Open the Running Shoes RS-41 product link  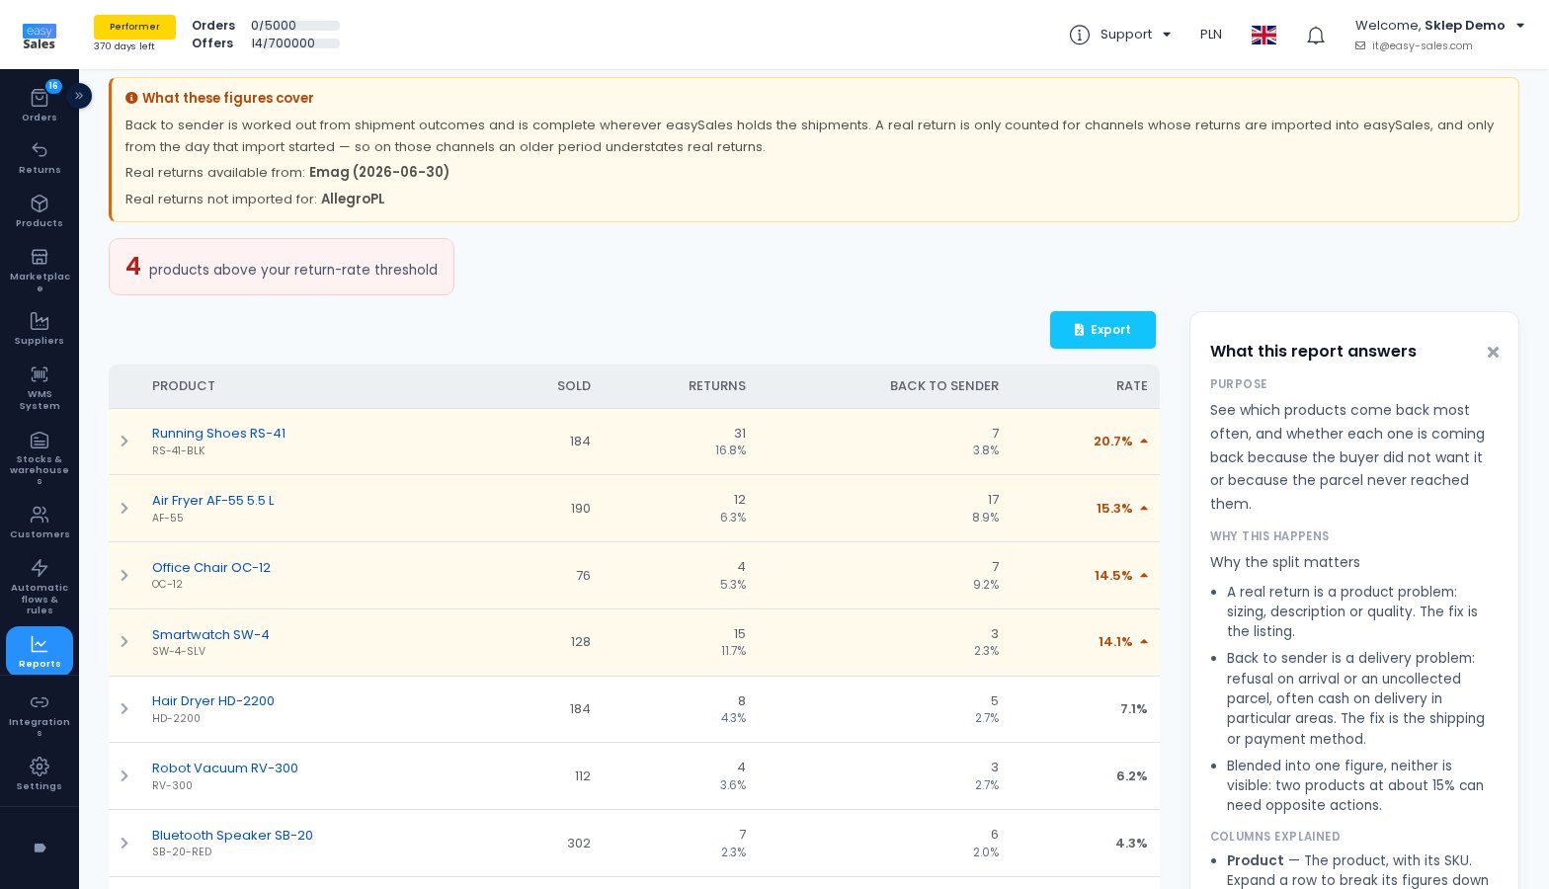pyautogui.click(x=218, y=434)
